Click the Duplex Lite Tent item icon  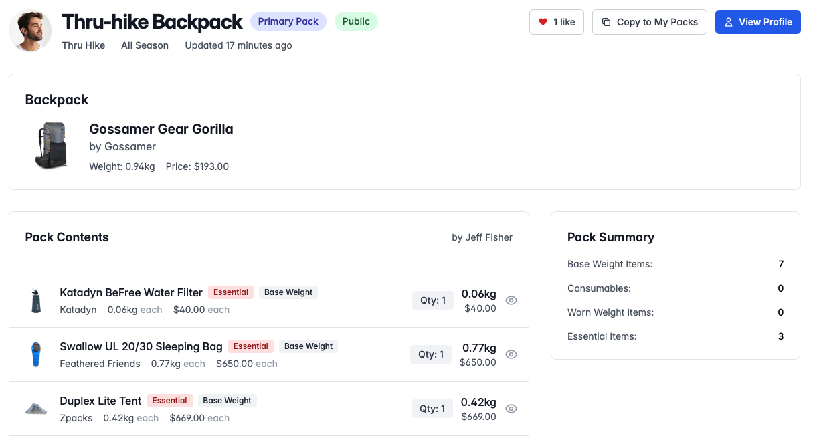(x=36, y=408)
